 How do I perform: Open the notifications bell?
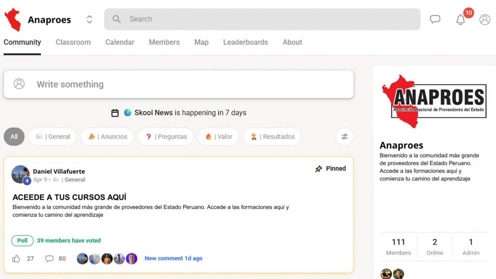461,20
